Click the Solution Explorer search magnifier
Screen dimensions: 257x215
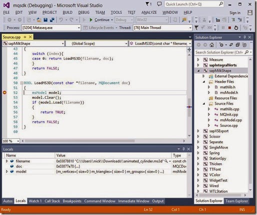(246, 52)
